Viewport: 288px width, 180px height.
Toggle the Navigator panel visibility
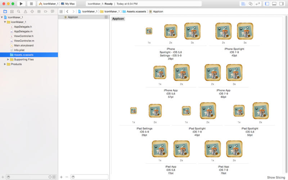coord(267,4)
